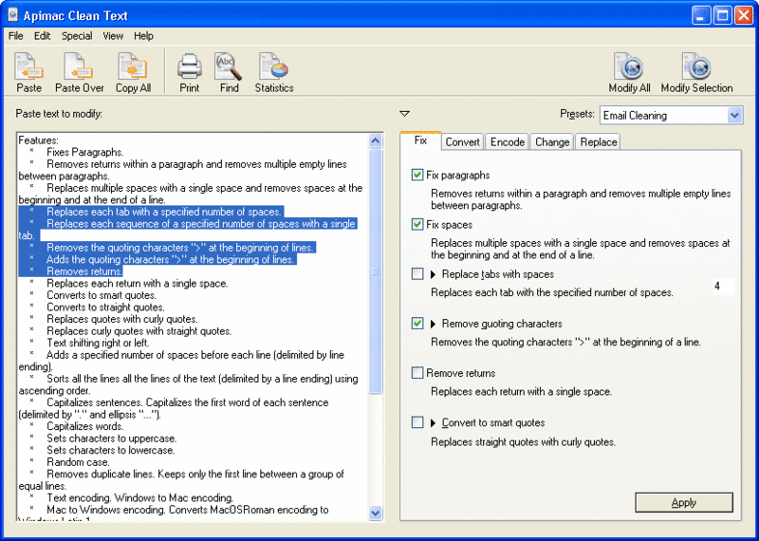Click the down triangle beside Presets
Image resolution: width=759 pixels, height=541 pixels.
pyautogui.click(x=405, y=114)
